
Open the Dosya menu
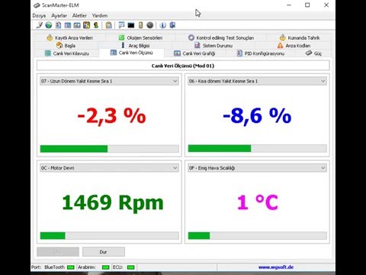pyautogui.click(x=39, y=15)
